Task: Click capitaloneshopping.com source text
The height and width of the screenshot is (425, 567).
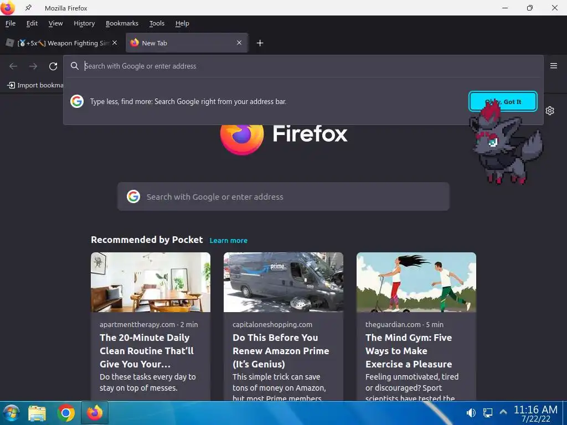Action: (272, 324)
